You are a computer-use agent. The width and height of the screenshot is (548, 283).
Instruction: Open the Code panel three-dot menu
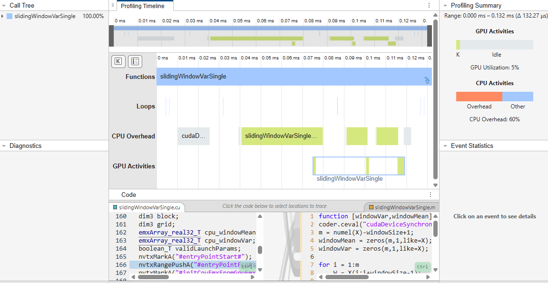pyautogui.click(x=431, y=195)
